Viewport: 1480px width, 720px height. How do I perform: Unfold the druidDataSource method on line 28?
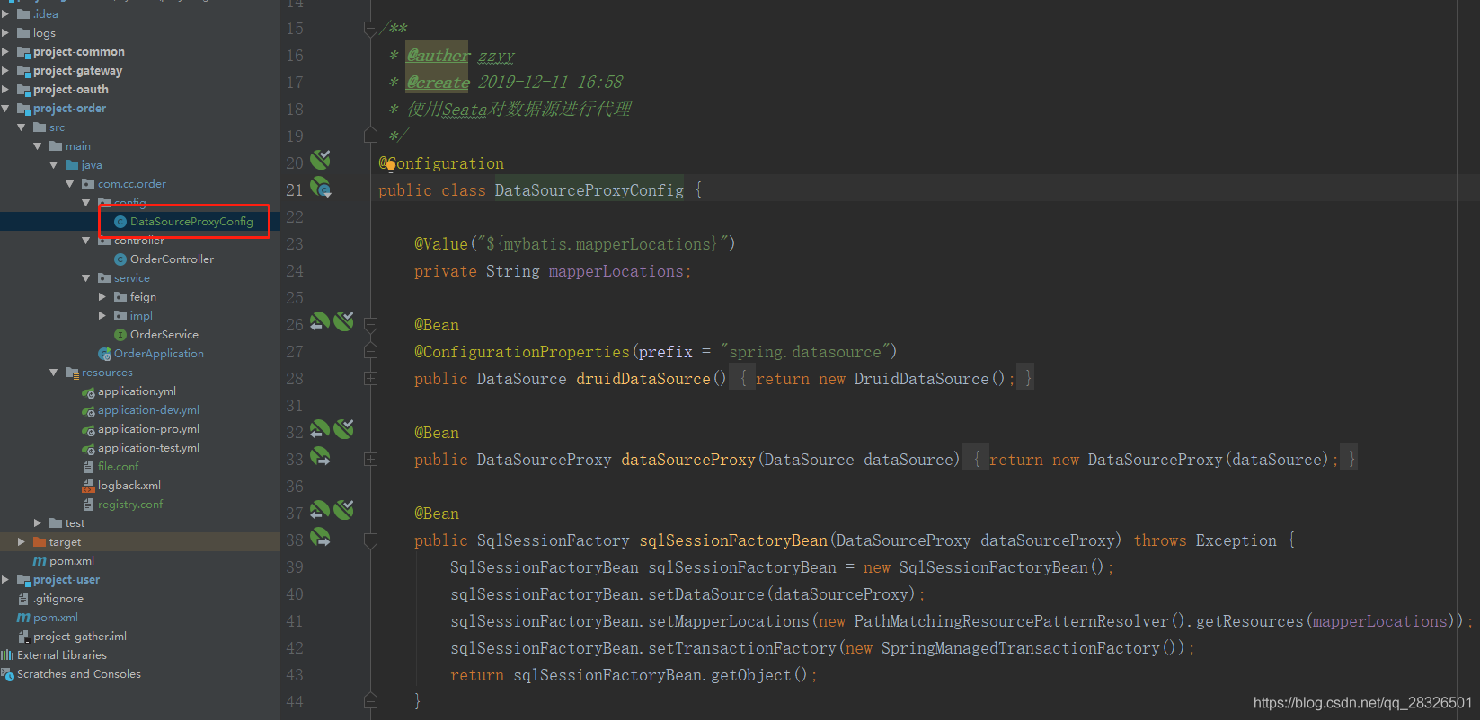click(x=370, y=379)
